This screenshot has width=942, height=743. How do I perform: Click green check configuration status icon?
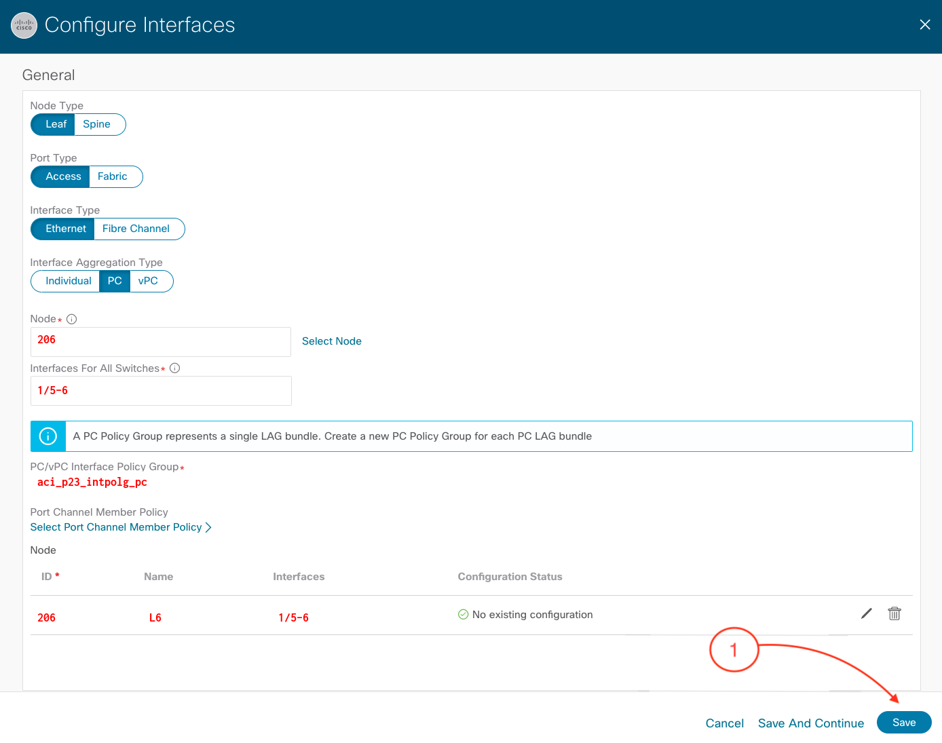463,615
